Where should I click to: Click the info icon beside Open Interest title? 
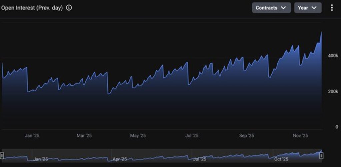(x=69, y=8)
